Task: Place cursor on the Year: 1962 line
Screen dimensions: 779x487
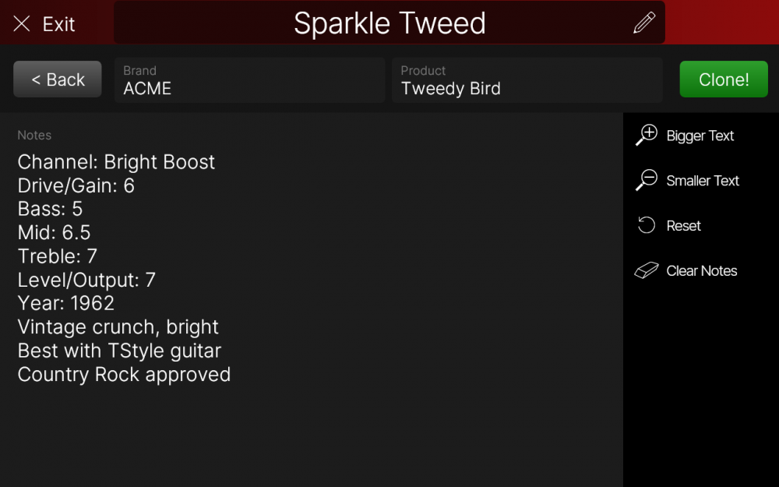Action: [66, 303]
